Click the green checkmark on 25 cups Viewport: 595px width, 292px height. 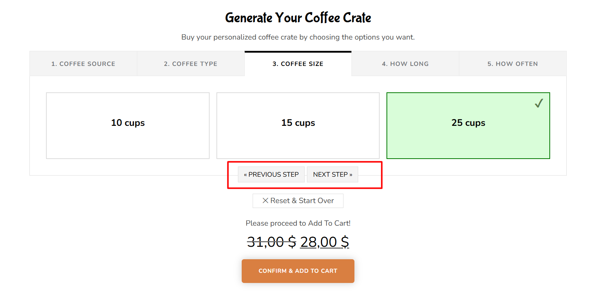pos(539,103)
